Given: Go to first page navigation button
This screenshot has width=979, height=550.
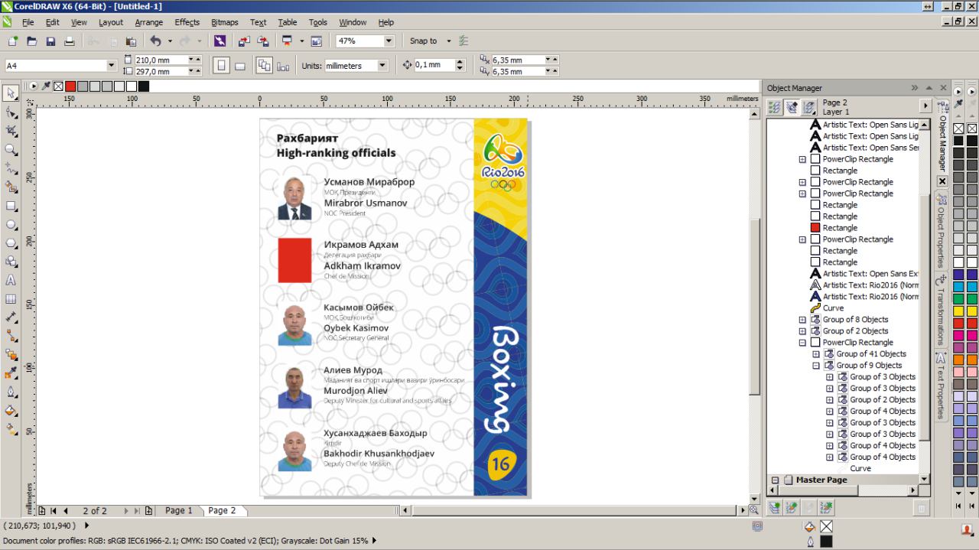Looking at the screenshot, I should click(53, 510).
